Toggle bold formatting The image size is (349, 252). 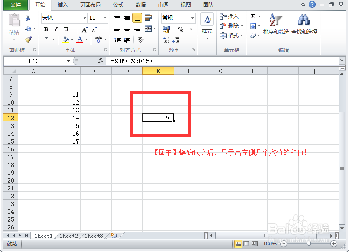(46, 29)
